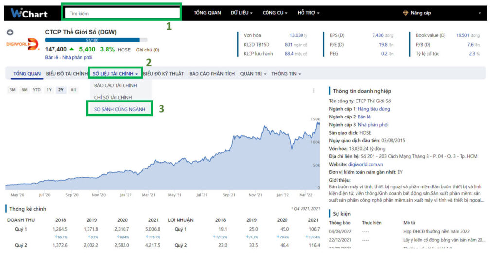
Task: Click the Digiworld company logo
Action: [x=22, y=44]
